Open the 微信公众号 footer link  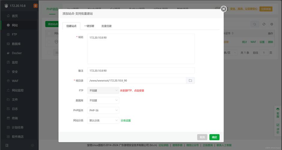click(192, 145)
